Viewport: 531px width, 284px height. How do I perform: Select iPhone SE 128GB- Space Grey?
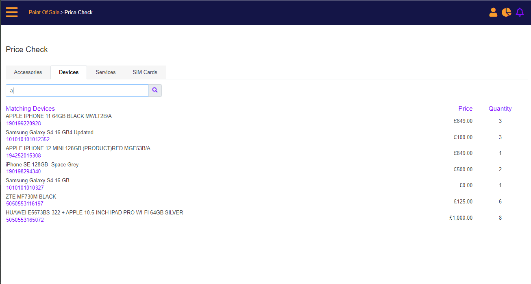click(x=42, y=164)
